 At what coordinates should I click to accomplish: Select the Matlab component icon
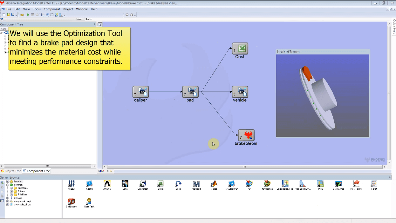click(x=214, y=184)
